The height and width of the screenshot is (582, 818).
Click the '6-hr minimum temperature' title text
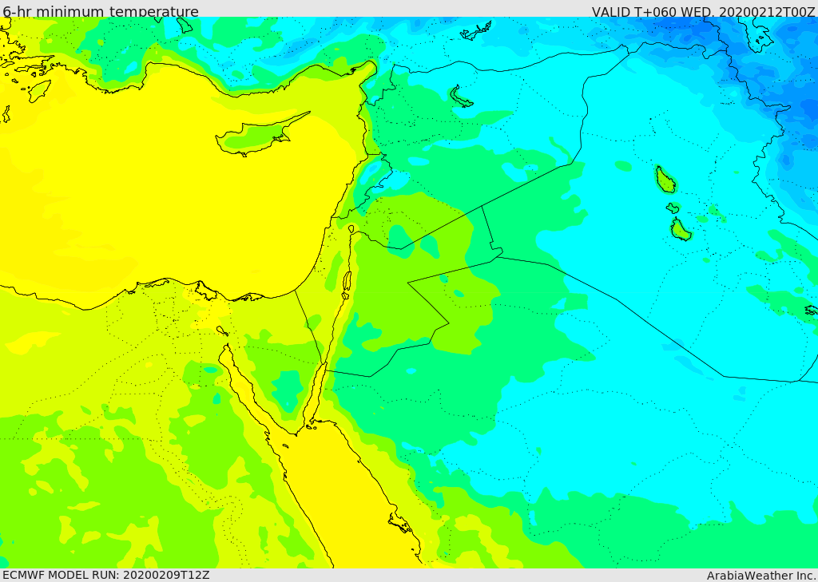pyautogui.click(x=101, y=11)
